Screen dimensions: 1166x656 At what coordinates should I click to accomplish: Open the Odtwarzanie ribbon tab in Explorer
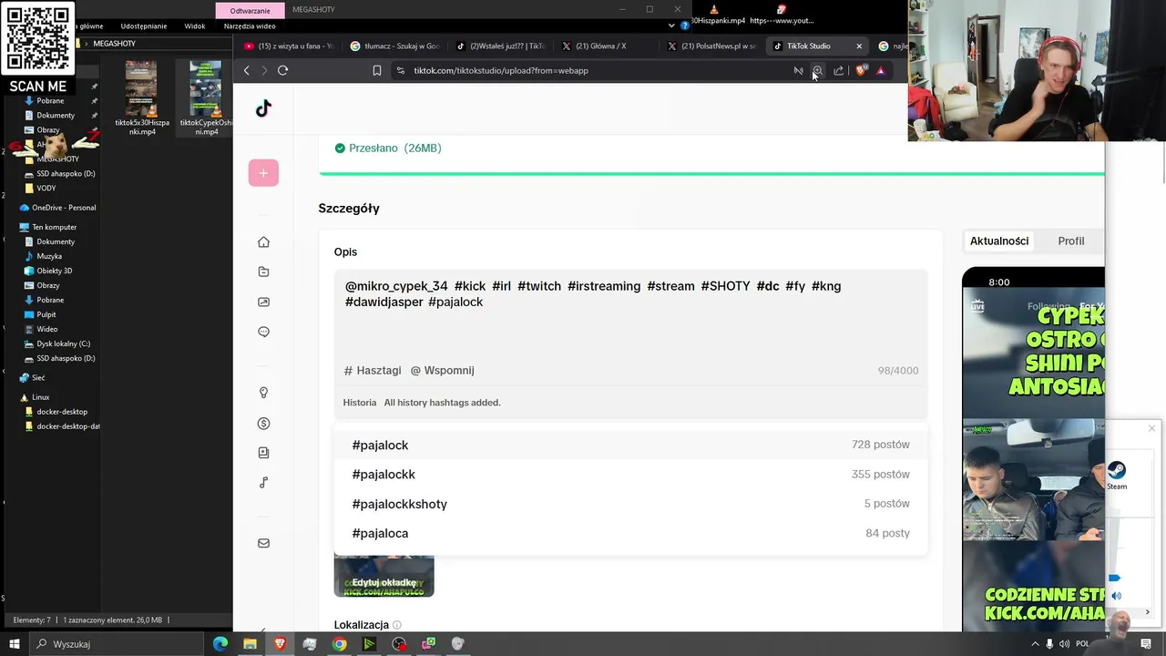click(x=250, y=10)
